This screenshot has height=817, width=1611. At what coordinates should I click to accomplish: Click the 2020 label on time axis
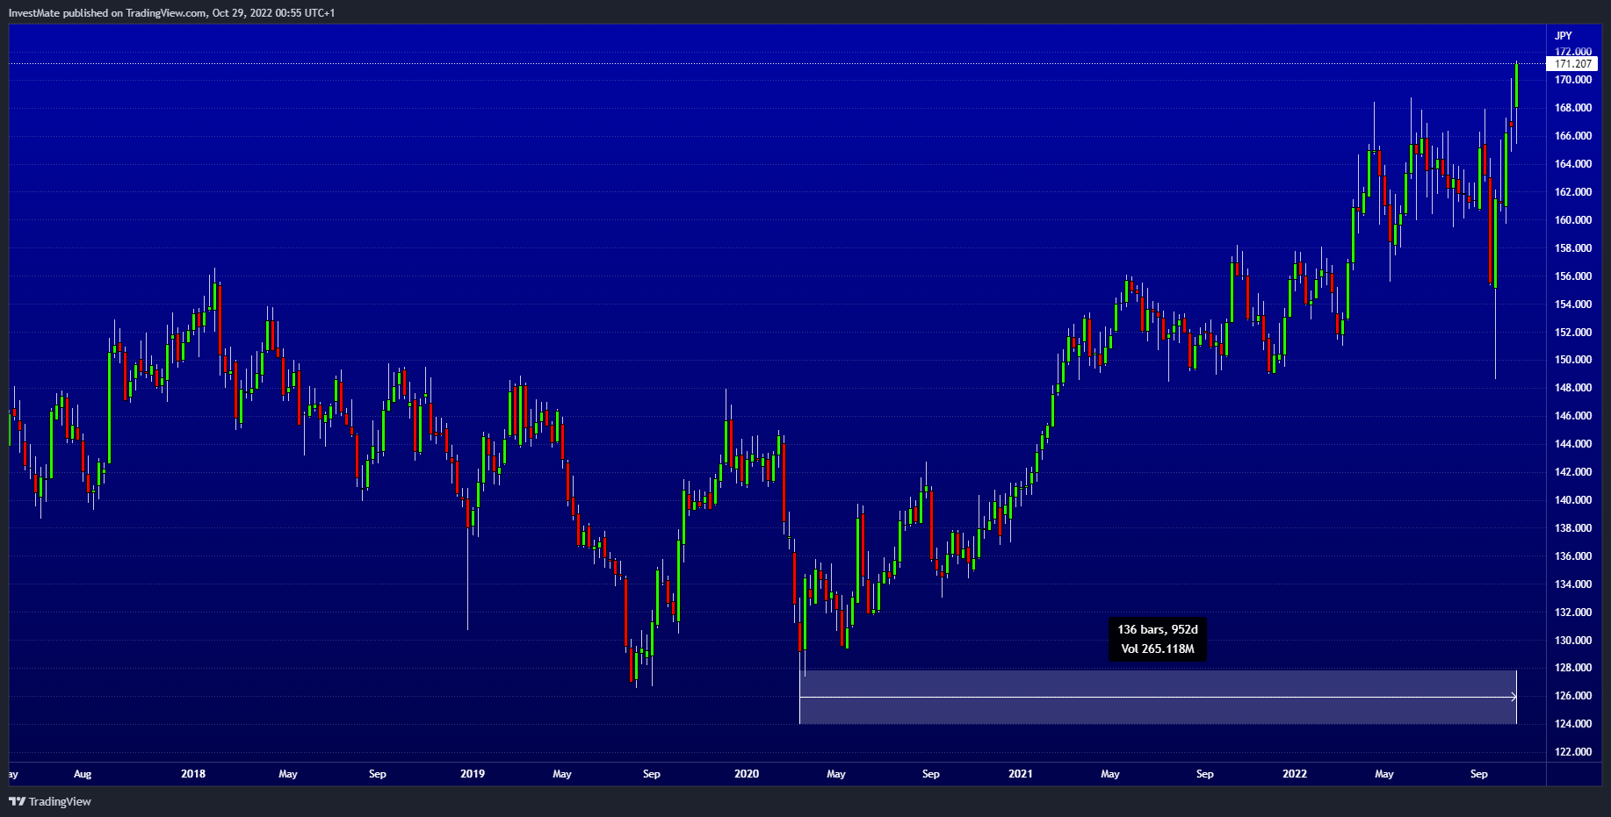tap(747, 774)
